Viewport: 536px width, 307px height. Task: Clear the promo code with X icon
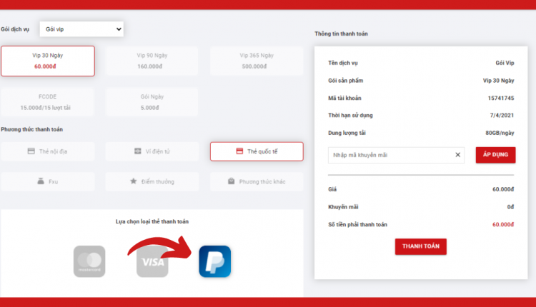(x=457, y=155)
